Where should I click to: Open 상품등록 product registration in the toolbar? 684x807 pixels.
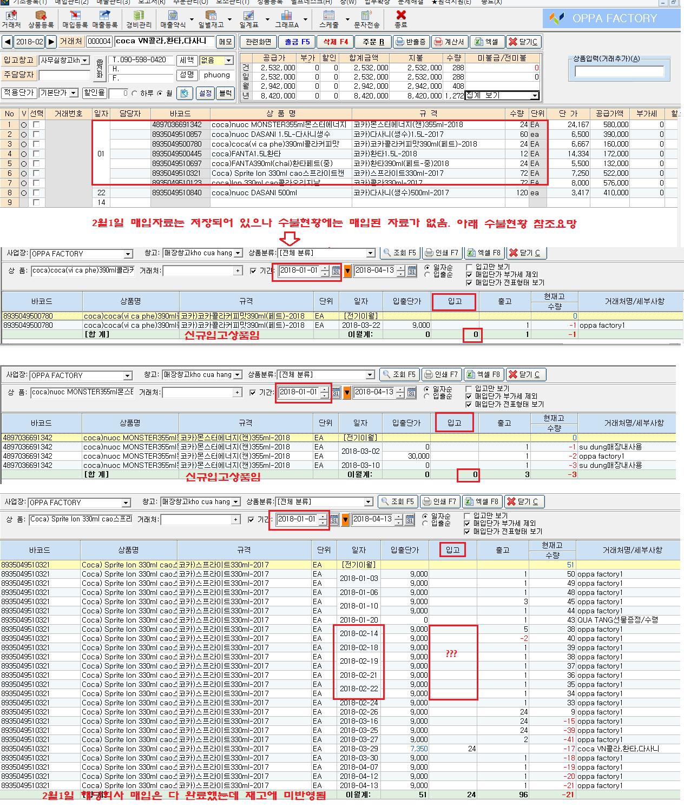(41, 19)
